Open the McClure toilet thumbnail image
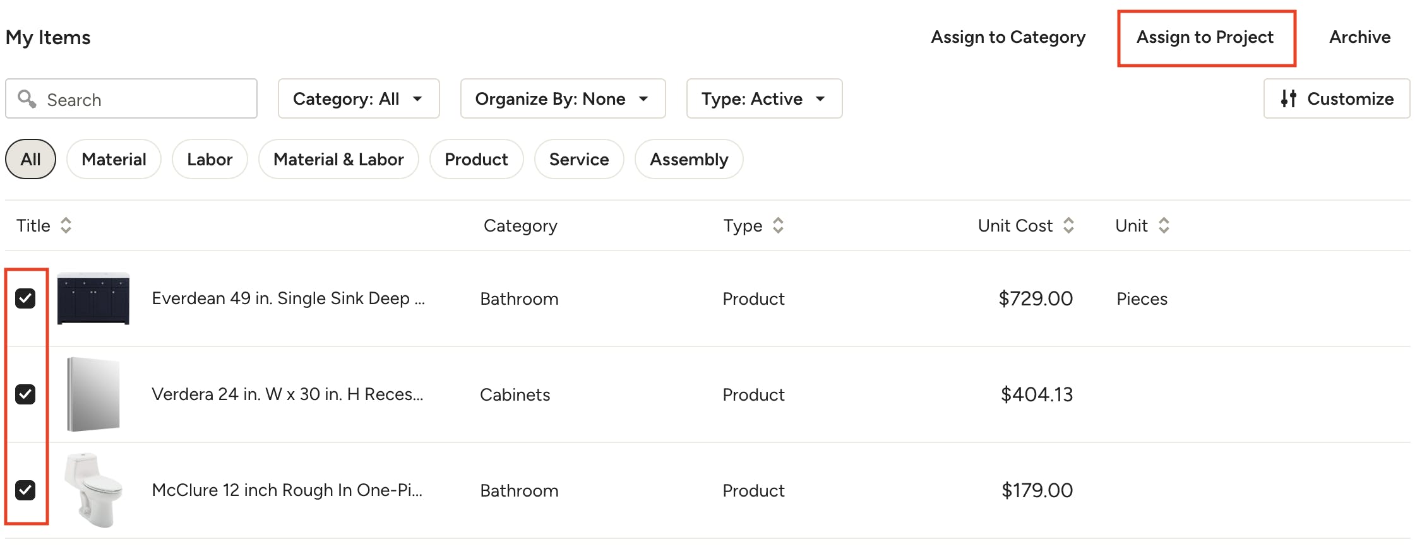 [93, 490]
